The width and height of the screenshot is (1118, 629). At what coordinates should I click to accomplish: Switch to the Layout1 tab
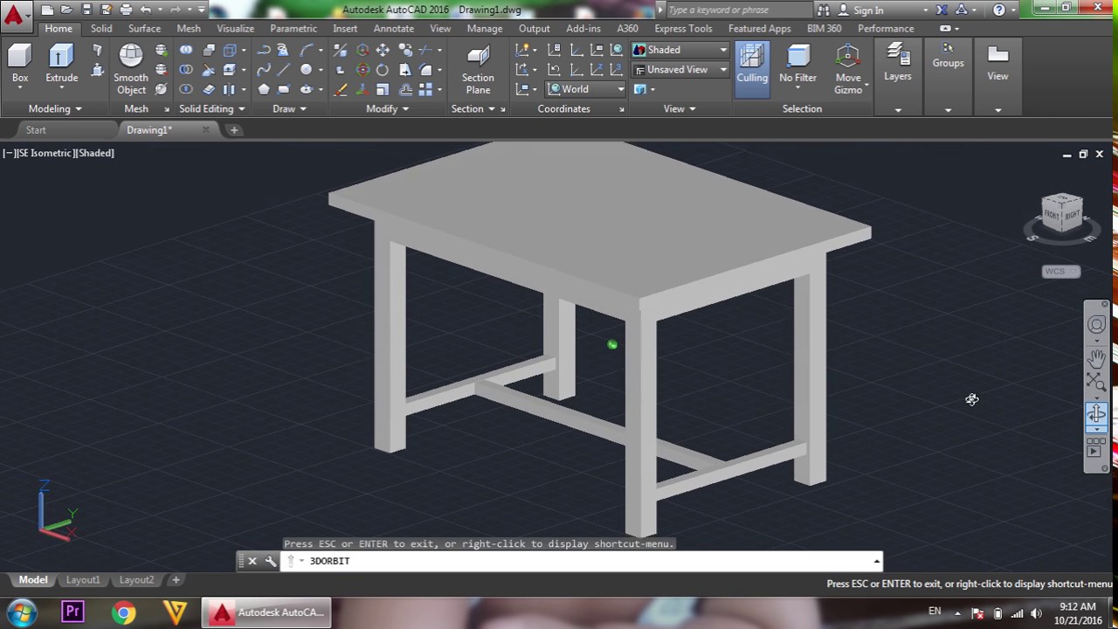point(83,580)
